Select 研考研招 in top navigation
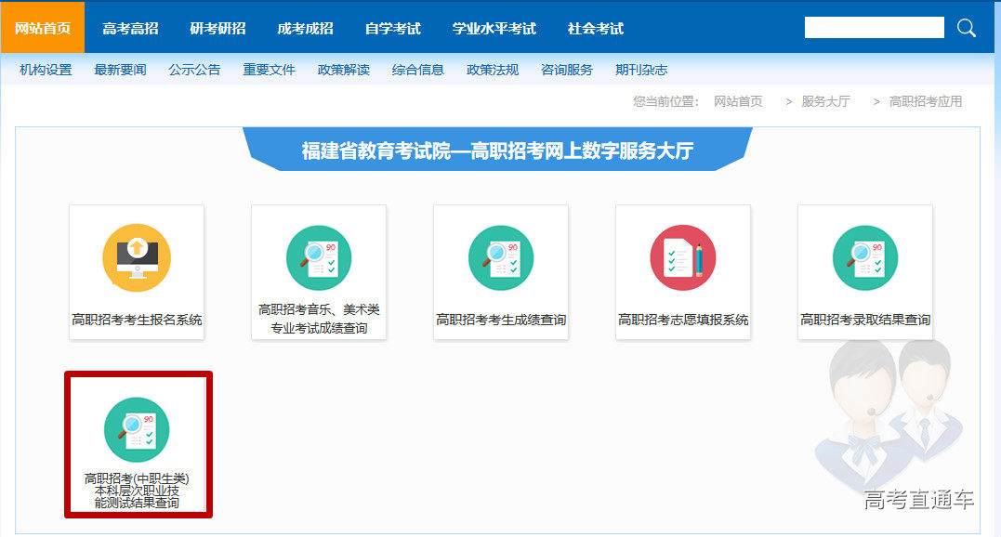The image size is (1001, 537). (217, 28)
